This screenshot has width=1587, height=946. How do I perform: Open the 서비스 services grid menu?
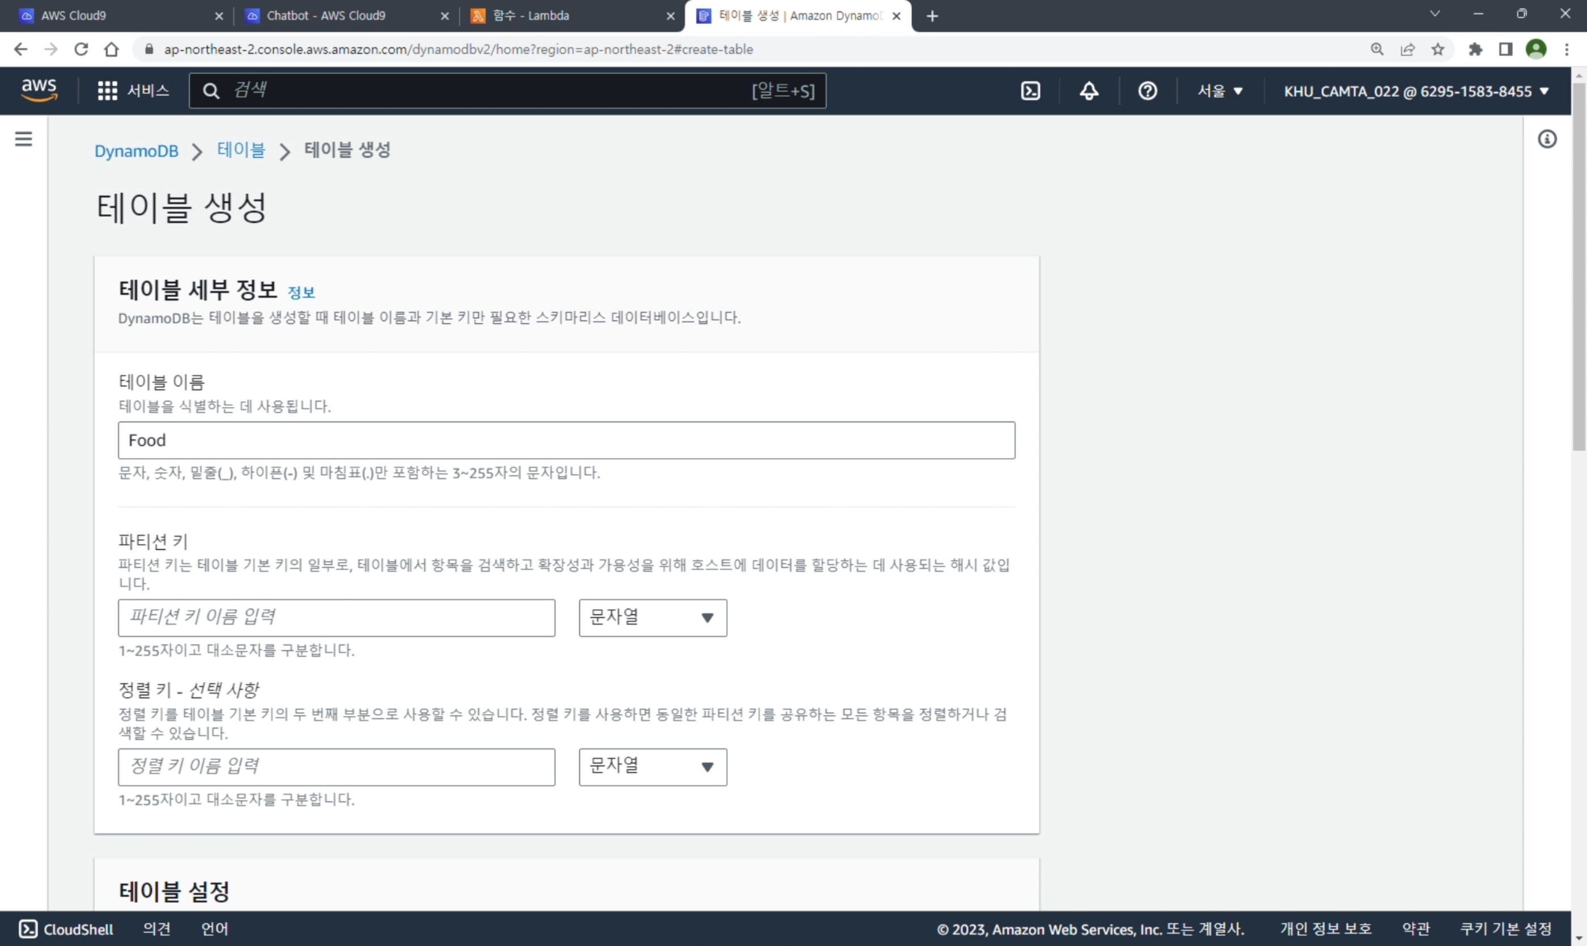133,91
